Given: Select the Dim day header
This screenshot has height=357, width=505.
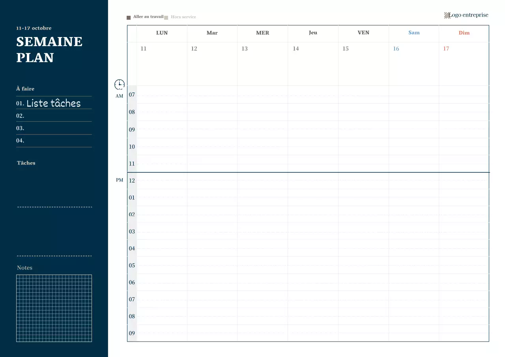Looking at the screenshot, I should 464,33.
